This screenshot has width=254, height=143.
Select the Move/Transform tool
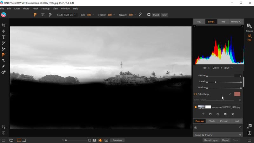coord(3,31)
